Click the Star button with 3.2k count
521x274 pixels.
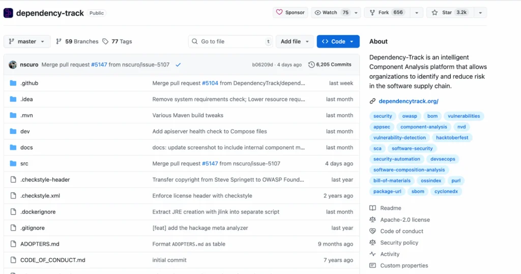coord(450,13)
